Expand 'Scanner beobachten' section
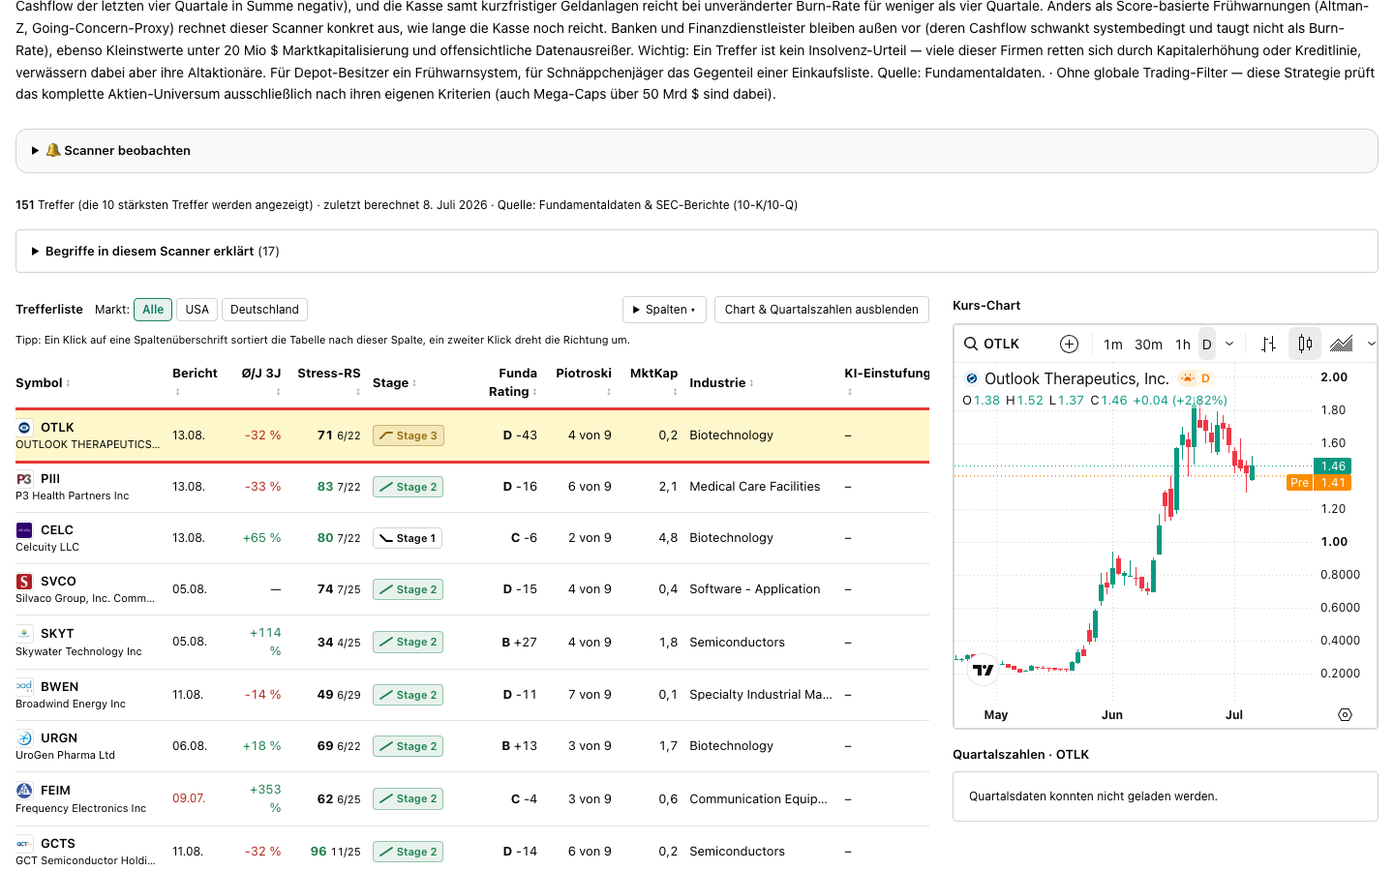 coord(697,151)
